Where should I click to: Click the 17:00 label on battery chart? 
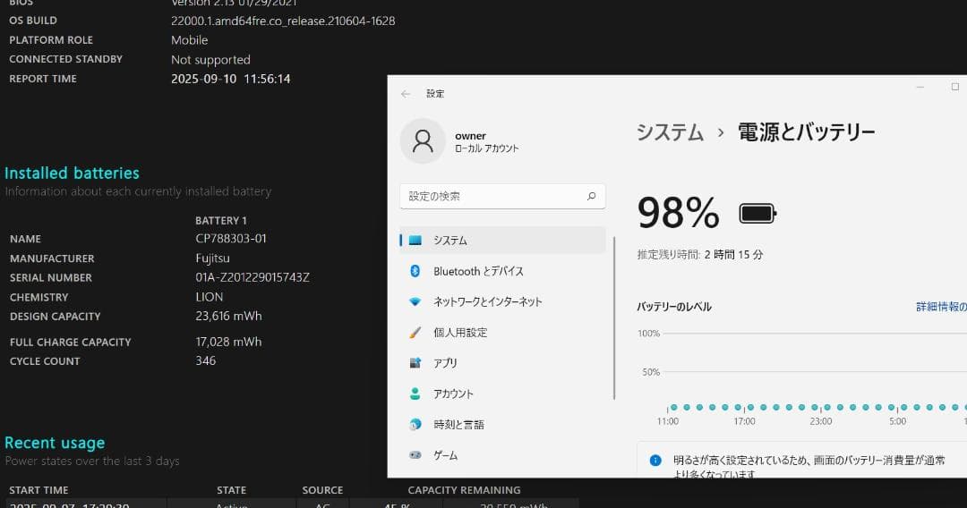click(x=744, y=421)
